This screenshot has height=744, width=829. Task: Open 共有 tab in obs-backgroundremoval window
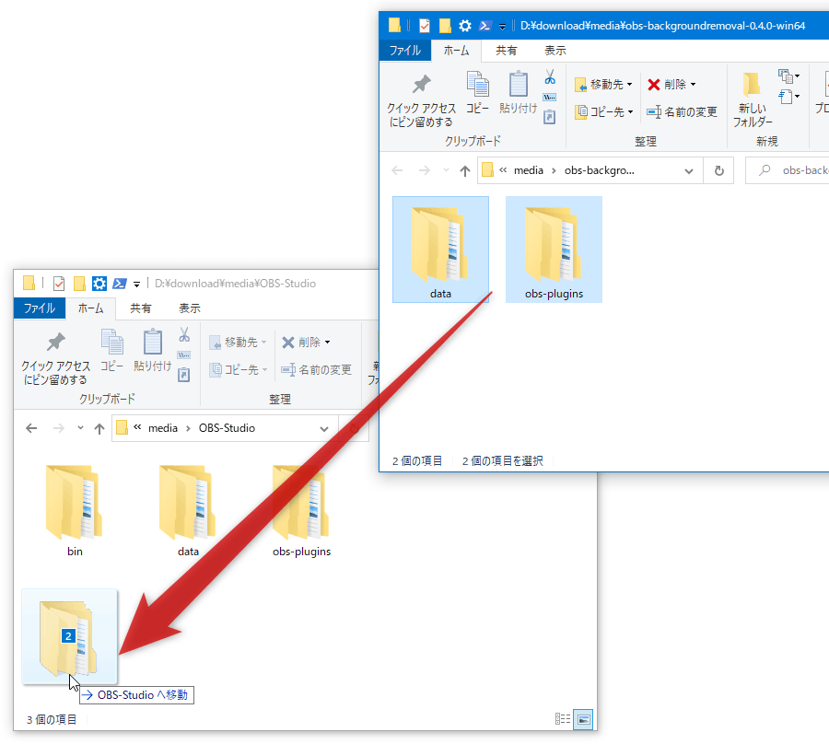[x=506, y=51]
